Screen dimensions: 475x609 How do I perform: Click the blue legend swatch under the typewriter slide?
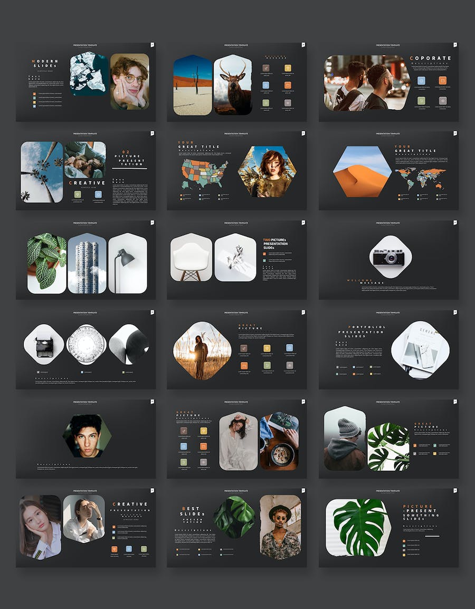click(x=82, y=372)
